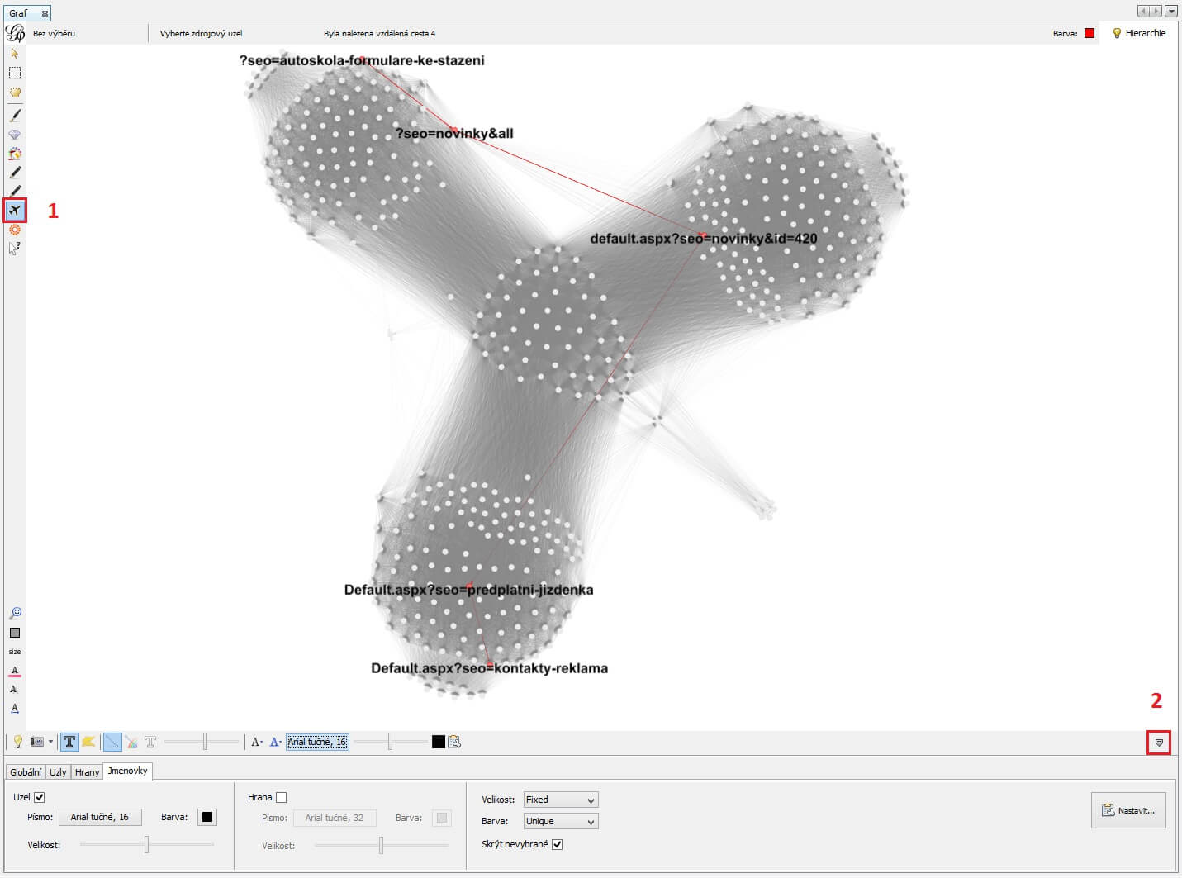Image resolution: width=1182 pixels, height=878 pixels.
Task: Toggle the Hierarchie link
Action: pos(1139,33)
